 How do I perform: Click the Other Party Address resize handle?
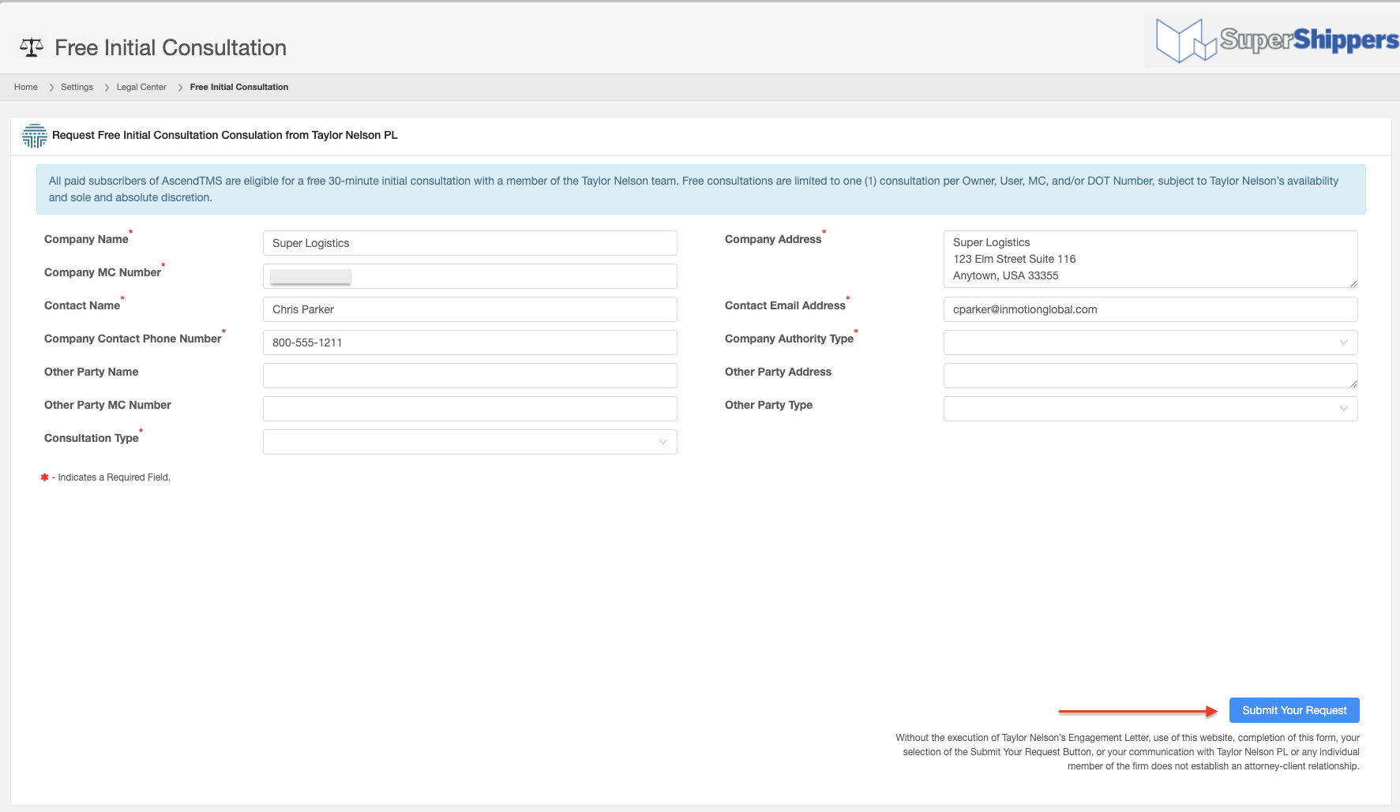(x=1353, y=383)
